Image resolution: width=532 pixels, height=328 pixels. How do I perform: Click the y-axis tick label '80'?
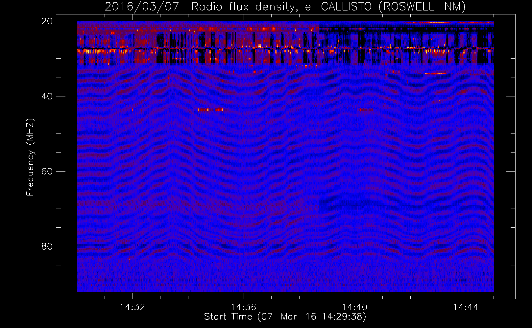pyautogui.click(x=47, y=246)
